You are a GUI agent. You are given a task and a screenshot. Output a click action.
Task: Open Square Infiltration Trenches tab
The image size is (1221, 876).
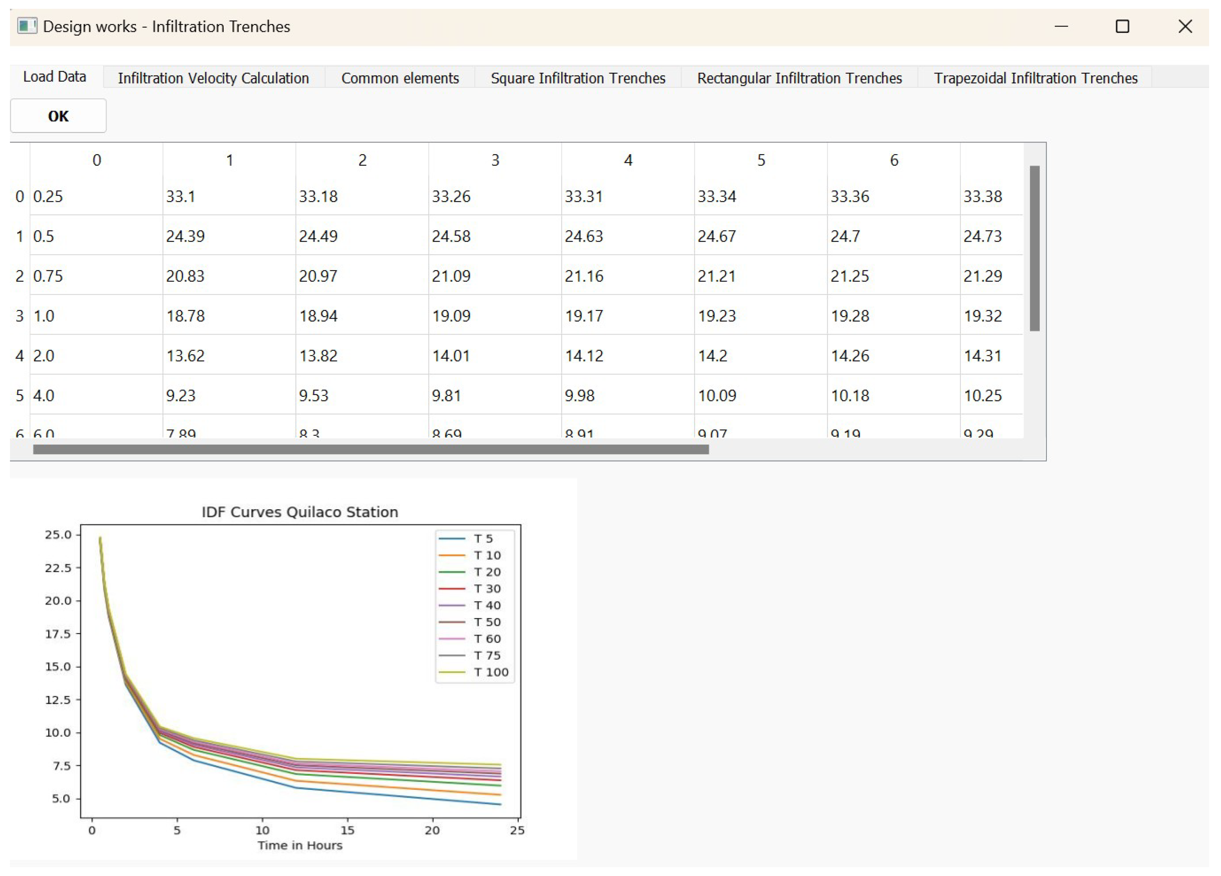coord(578,78)
